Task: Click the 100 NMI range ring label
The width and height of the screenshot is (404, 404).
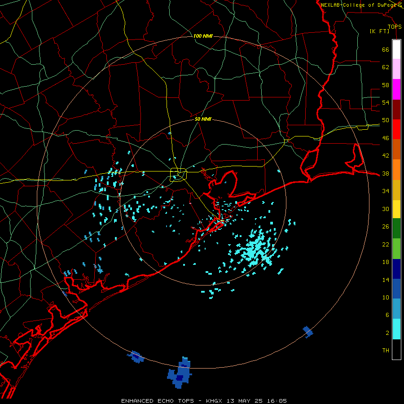Action: [x=203, y=36]
